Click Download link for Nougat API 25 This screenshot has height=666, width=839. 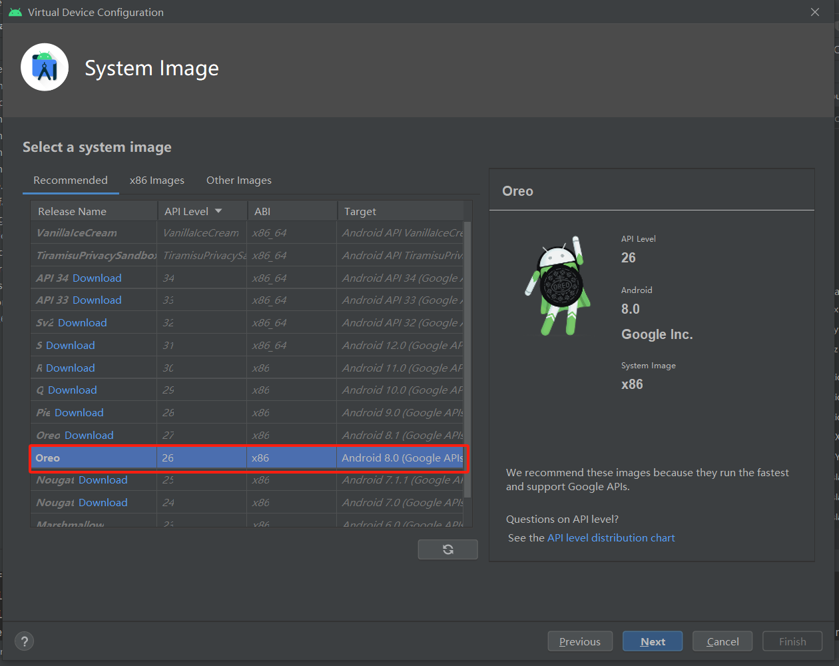point(103,480)
